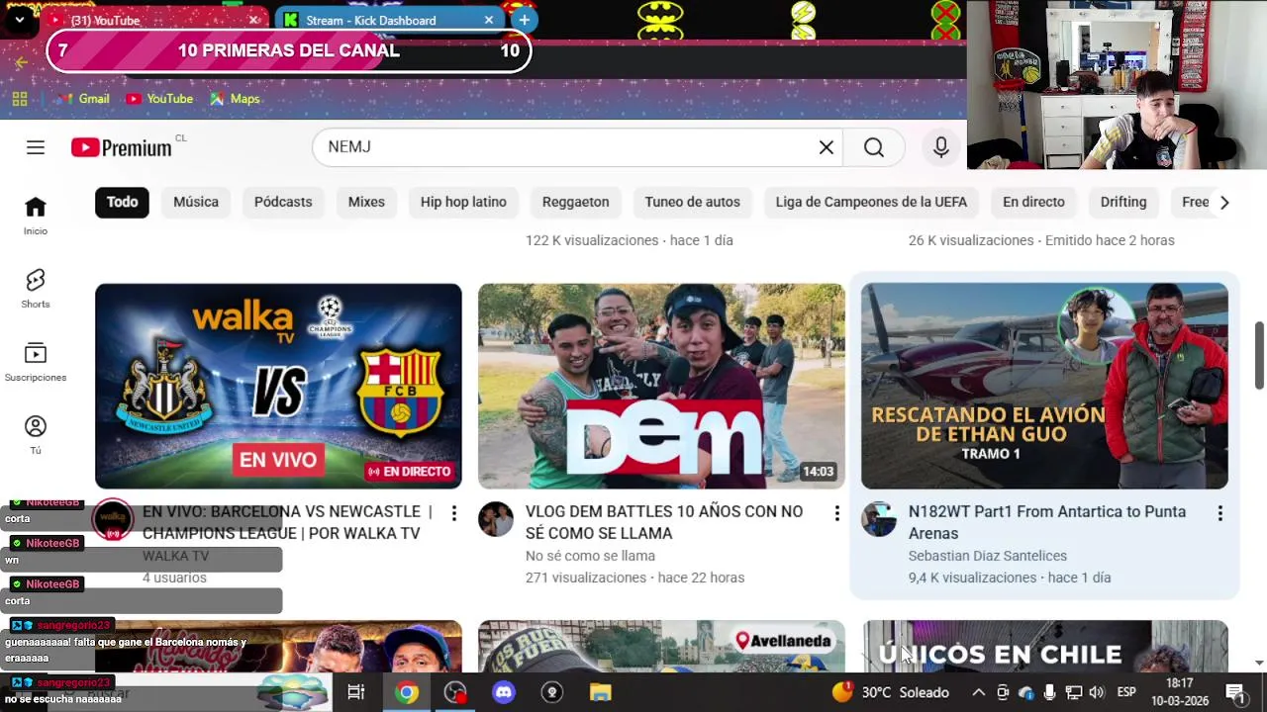Filter by Liga de Campeones de la UEFA

click(x=871, y=202)
